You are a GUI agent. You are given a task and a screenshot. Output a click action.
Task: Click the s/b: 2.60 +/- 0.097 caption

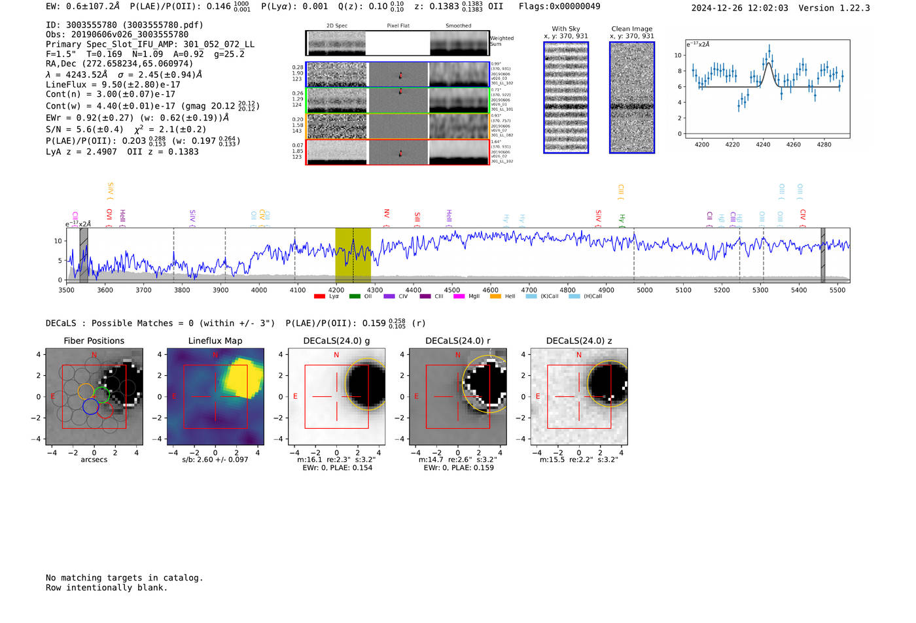tap(215, 460)
